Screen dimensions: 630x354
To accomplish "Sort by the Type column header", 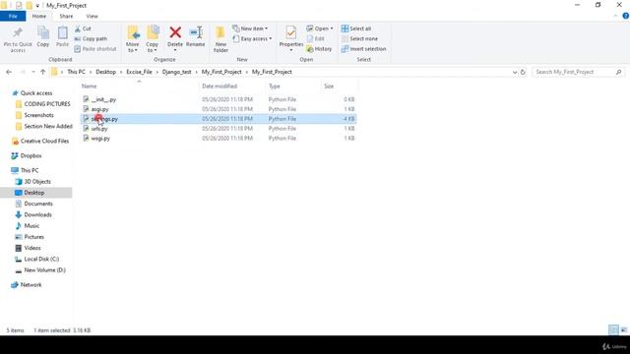I will coord(275,87).
